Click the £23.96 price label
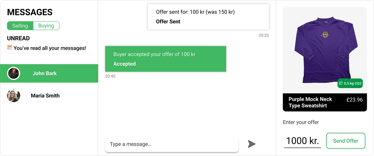Screen dimensions: 374x156 355,100
